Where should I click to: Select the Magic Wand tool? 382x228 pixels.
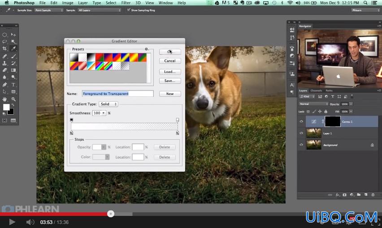13,42
